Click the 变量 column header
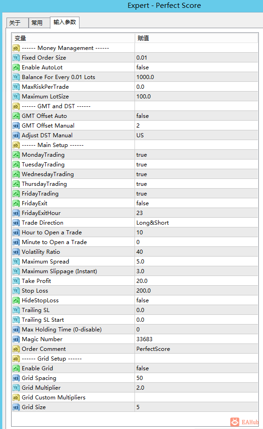263x429 pixels. 73,38
